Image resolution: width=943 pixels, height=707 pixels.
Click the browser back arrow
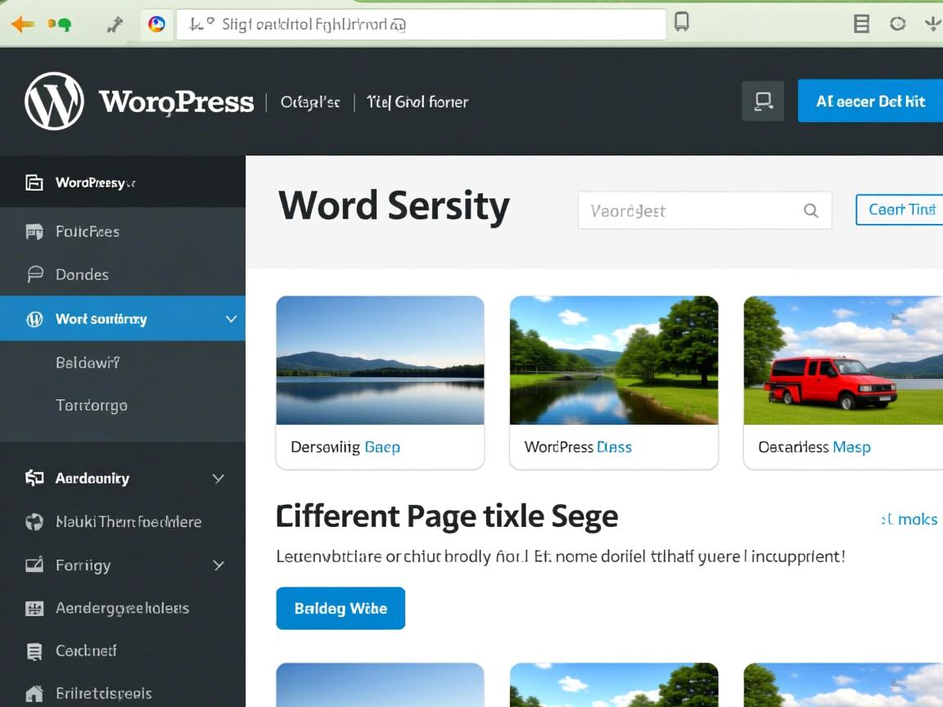22,25
